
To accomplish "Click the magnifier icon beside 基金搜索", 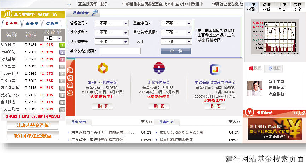I will 95,13.
